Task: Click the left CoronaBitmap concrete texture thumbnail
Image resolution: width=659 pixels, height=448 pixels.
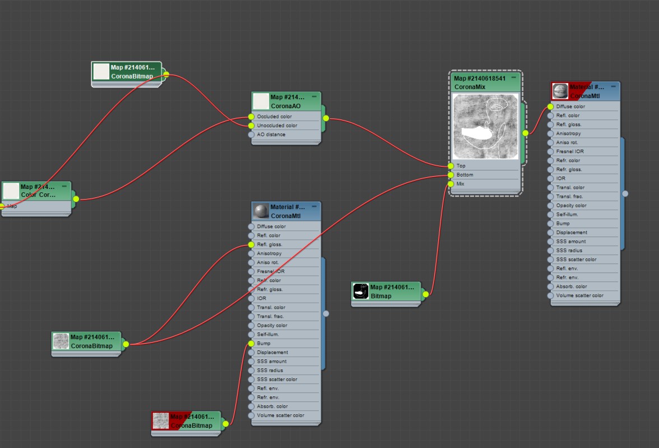Action: coord(61,341)
